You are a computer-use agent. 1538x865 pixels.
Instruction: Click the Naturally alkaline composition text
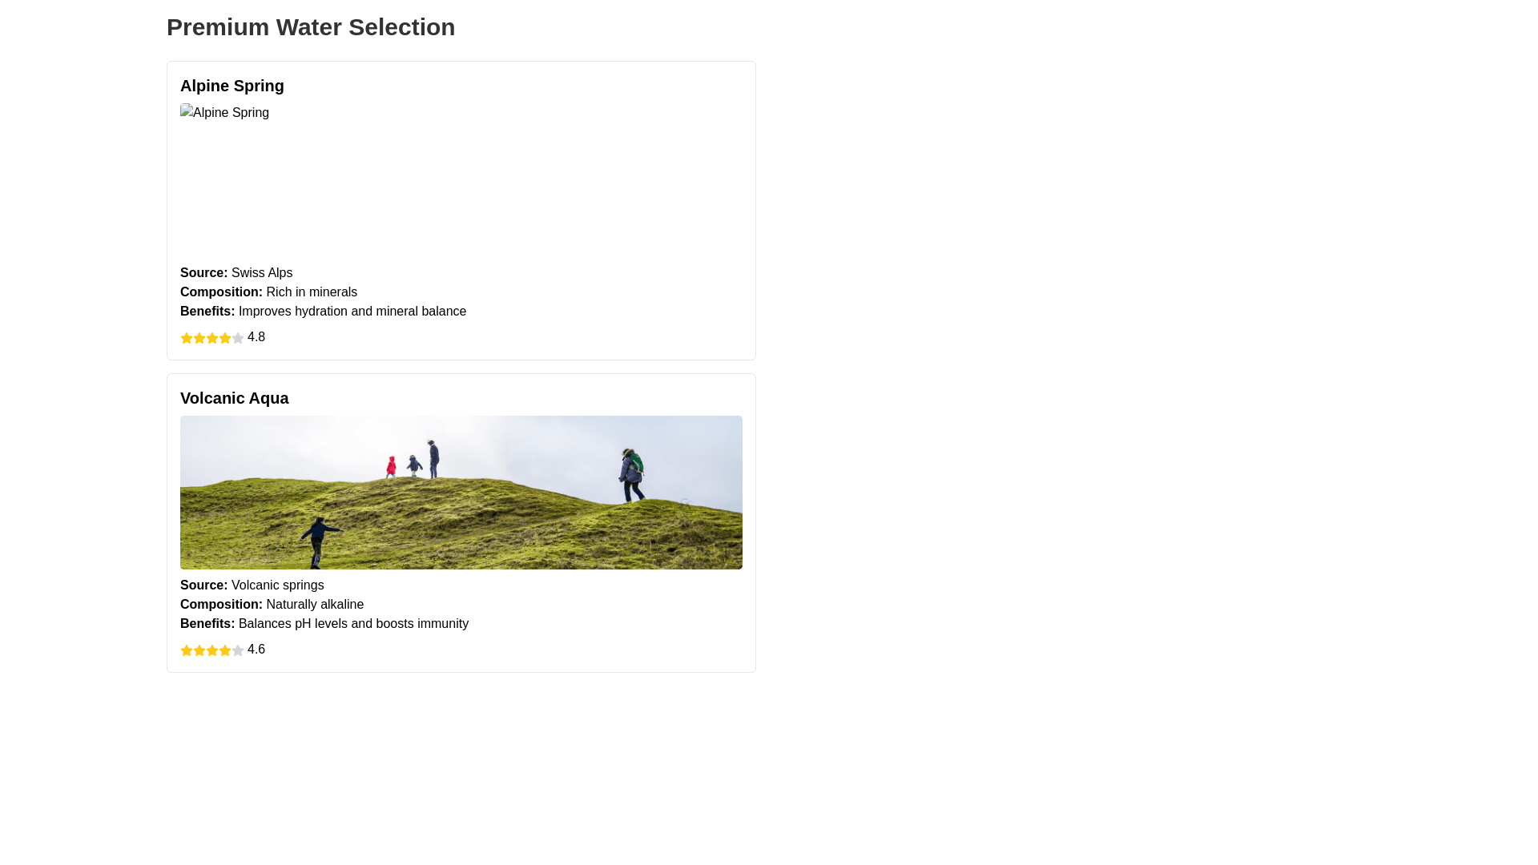(315, 605)
